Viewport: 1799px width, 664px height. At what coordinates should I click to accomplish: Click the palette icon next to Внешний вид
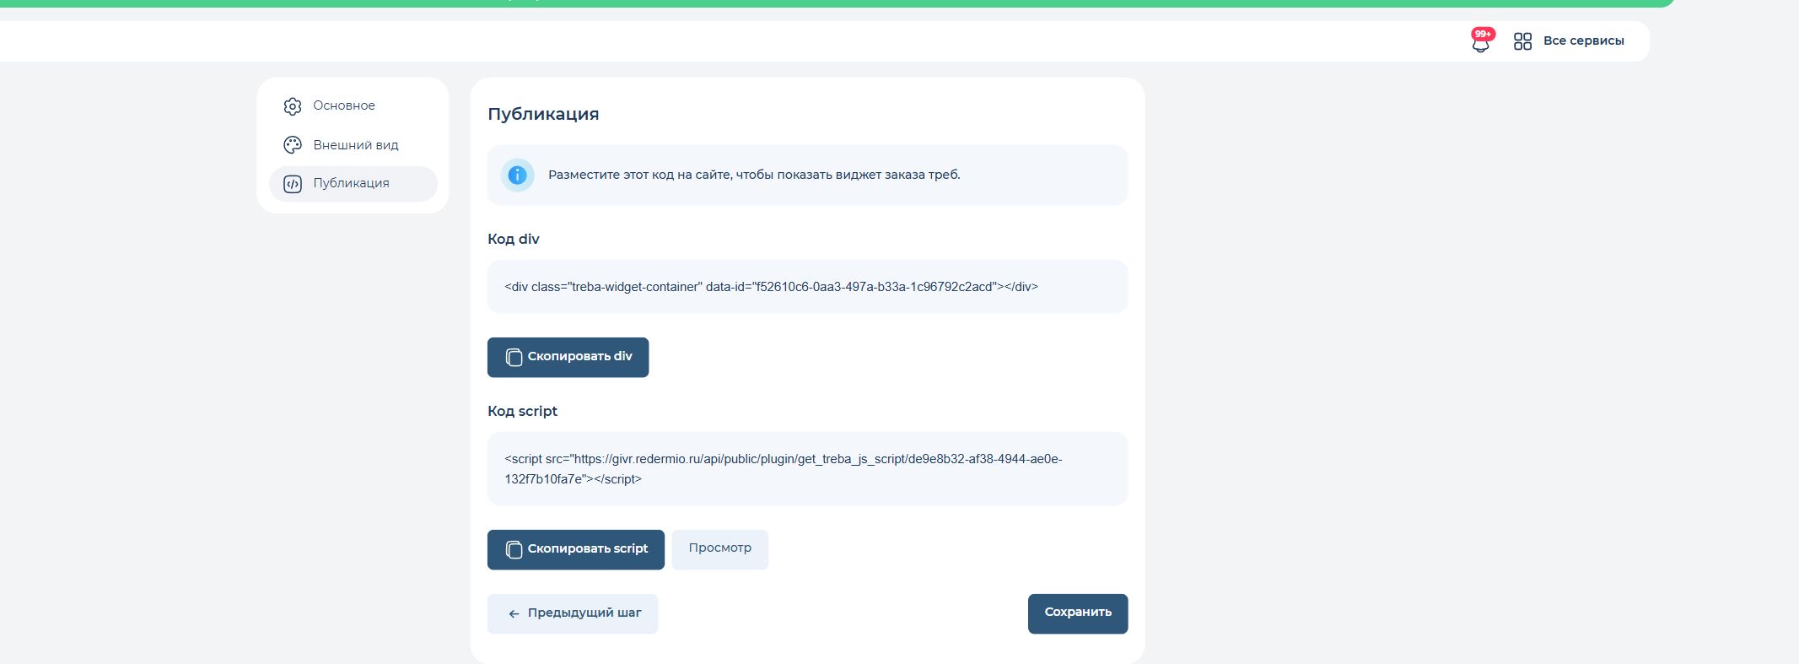(293, 145)
